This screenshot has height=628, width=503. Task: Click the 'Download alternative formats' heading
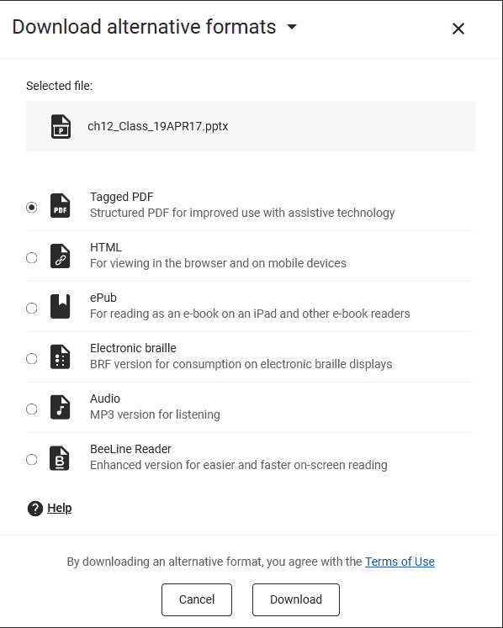[x=145, y=27]
